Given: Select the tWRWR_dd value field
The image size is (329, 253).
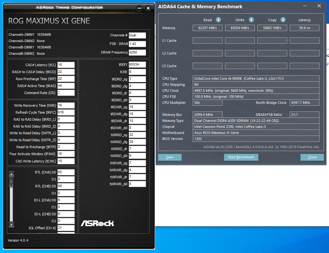Looking at the screenshot, I should [x=137, y=184].
